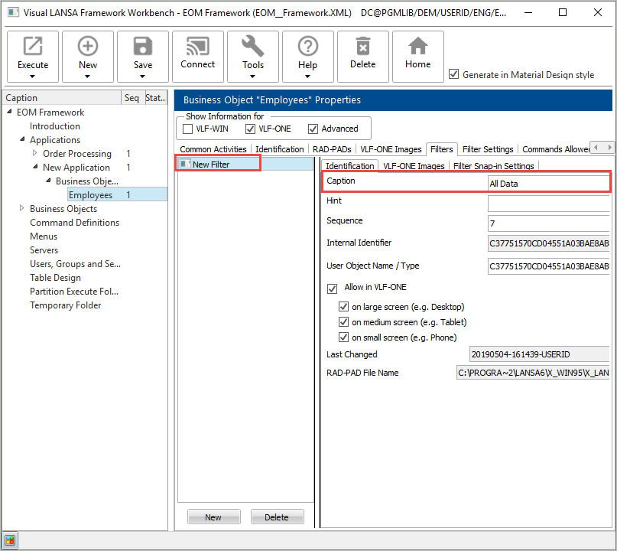This screenshot has height=551, width=617.
Task: Enable the VLF-WIN checkbox
Action: tap(187, 129)
